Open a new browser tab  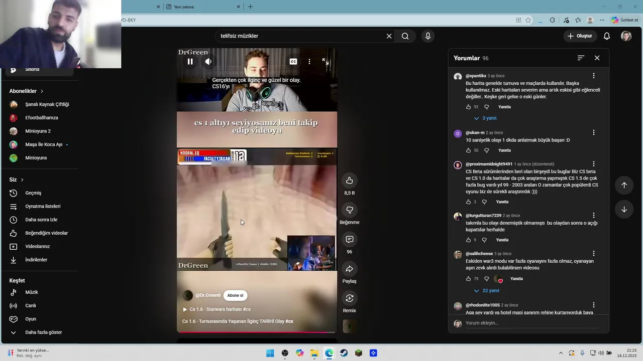tap(250, 7)
